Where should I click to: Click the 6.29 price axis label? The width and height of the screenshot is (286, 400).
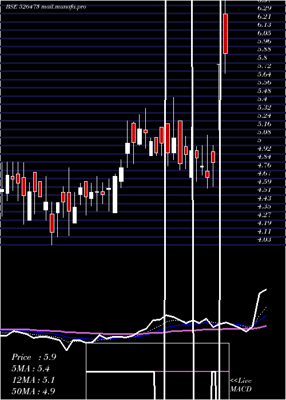(x=264, y=8)
